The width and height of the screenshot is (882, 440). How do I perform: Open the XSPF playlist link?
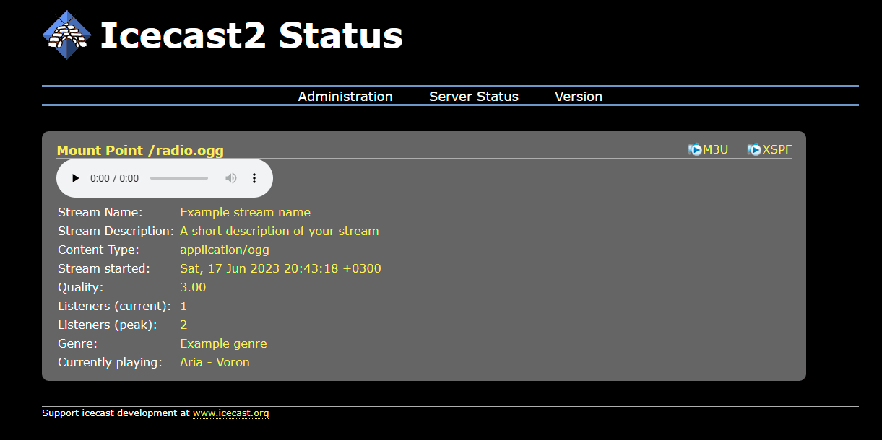click(777, 150)
